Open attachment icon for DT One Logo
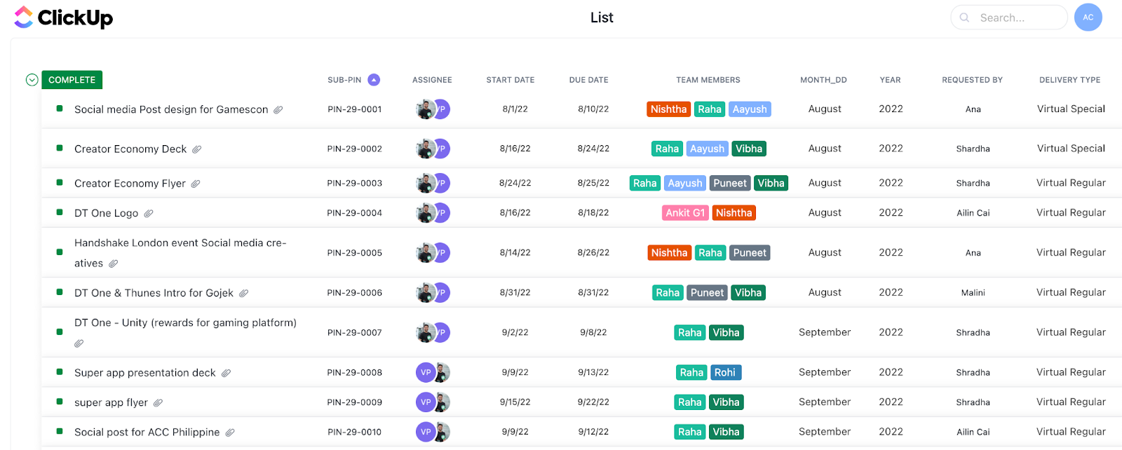 click(x=149, y=213)
